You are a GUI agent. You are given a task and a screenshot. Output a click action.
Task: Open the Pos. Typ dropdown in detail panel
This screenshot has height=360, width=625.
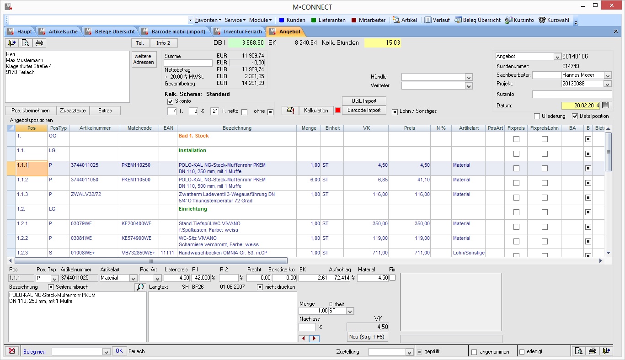54,278
